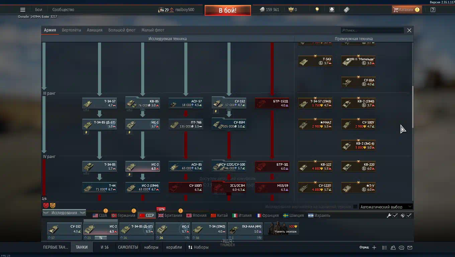
Task: Select the БТР-152Д locked vehicle
Action: [x=272, y=103]
